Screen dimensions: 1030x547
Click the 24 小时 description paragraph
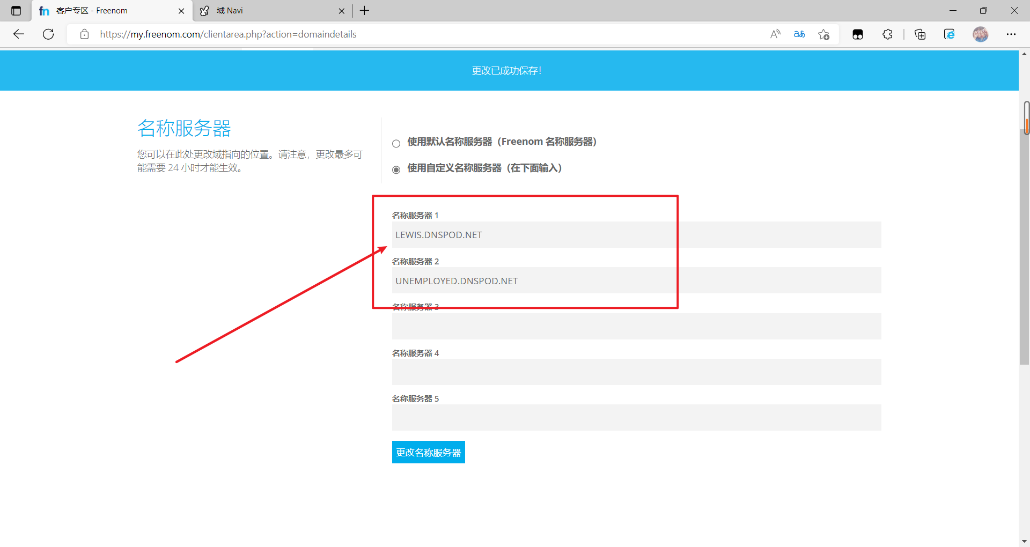[x=250, y=161]
